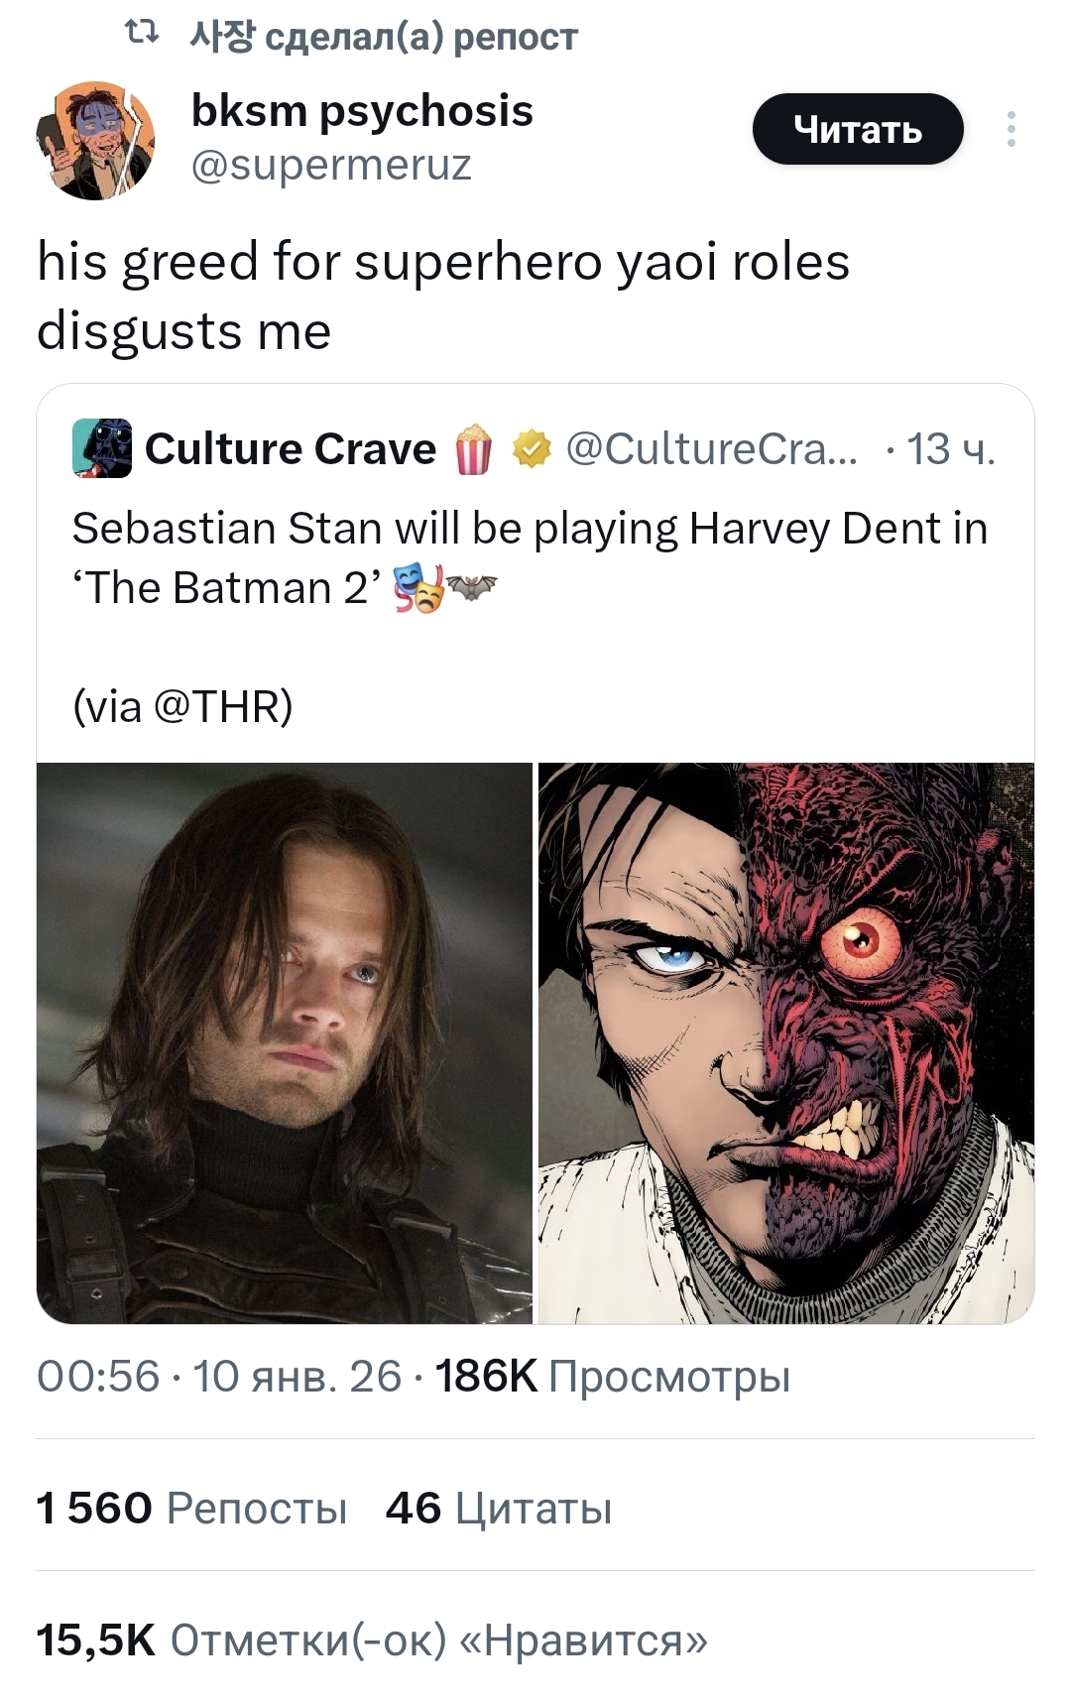
Task: Click the 00:56 10 янв. 26 timestamp
Action: 218,1377
